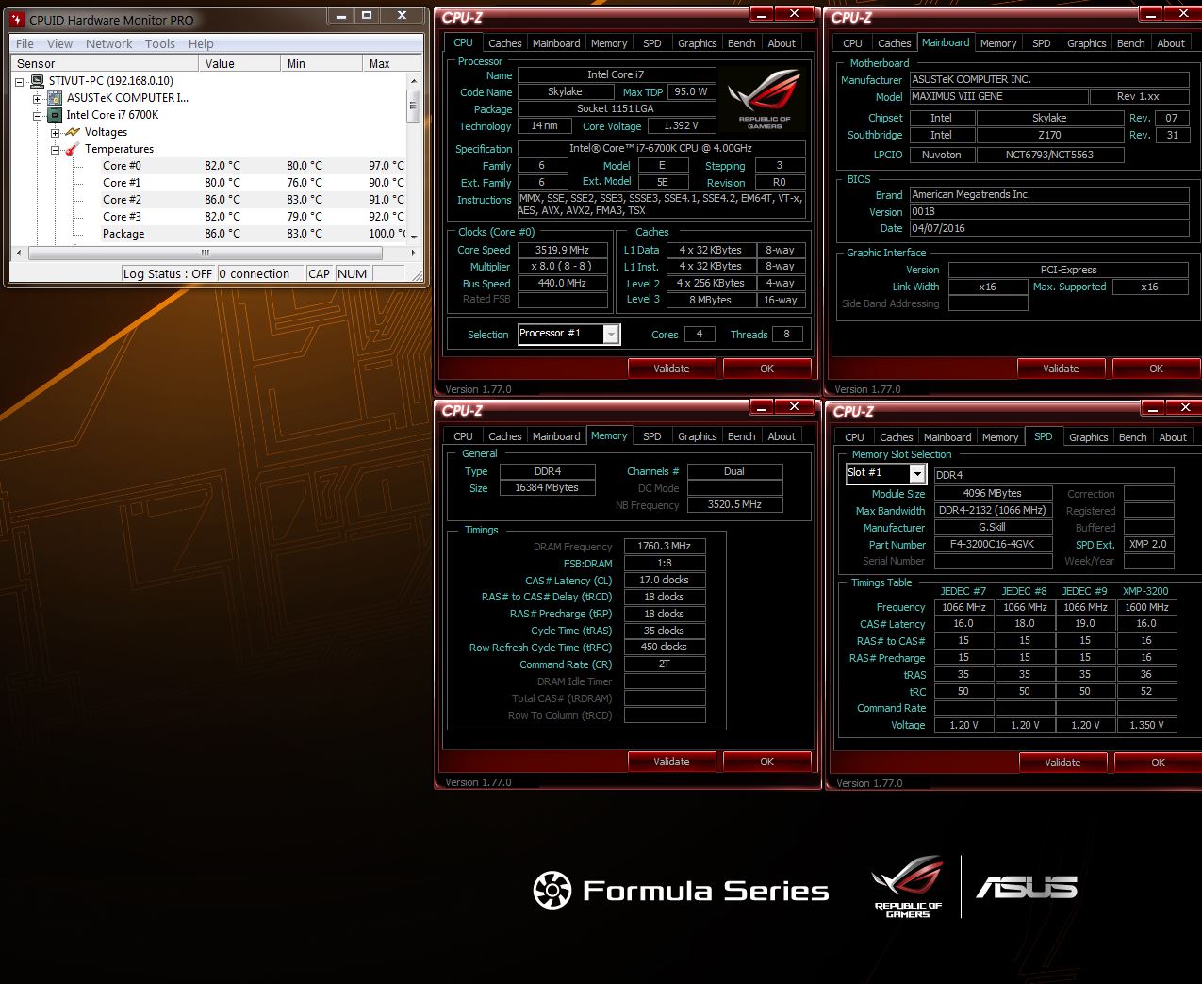Click Validate in the Mainboard window
The width and height of the screenshot is (1202, 984).
(x=1061, y=369)
